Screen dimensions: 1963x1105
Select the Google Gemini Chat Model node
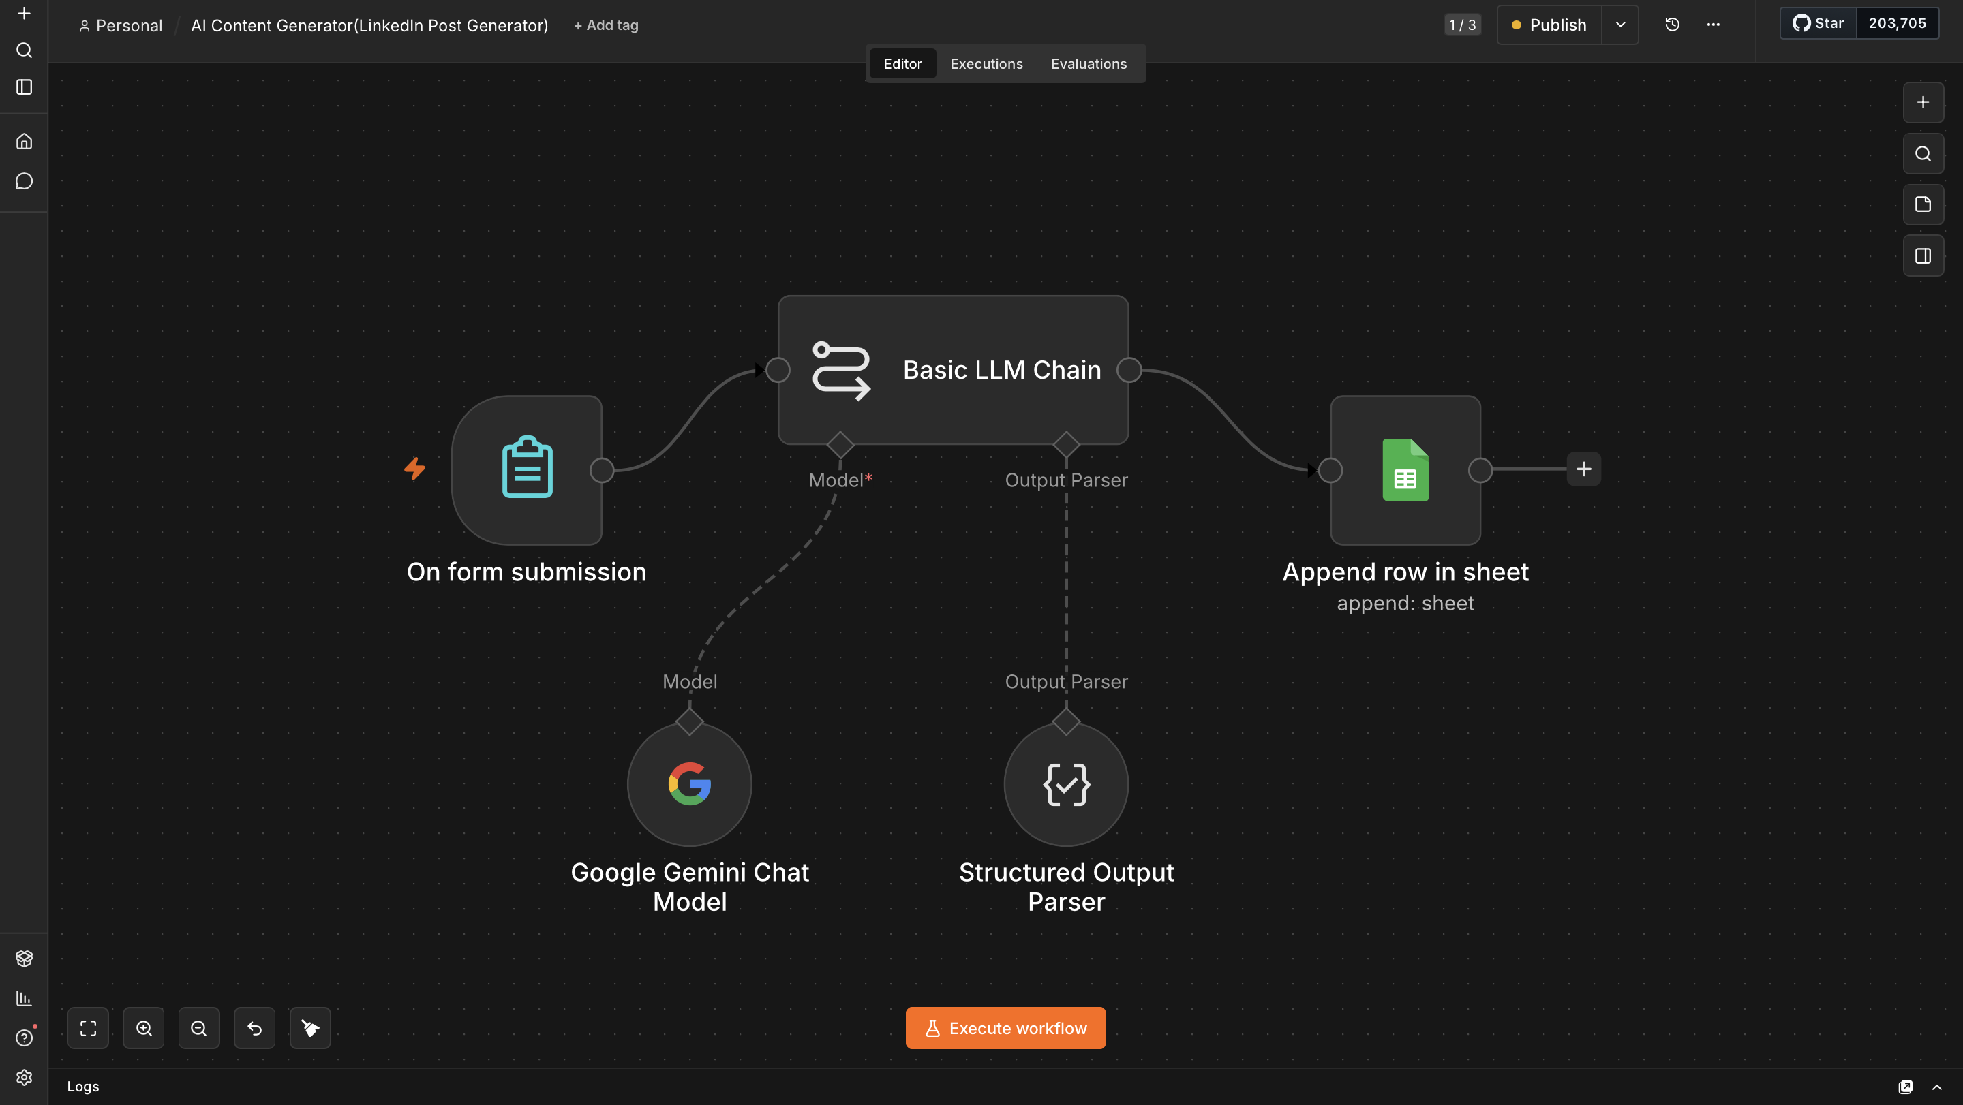pos(690,784)
